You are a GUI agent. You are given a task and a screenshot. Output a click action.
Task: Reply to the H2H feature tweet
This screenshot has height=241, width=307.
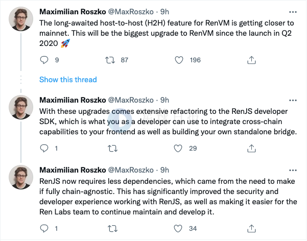pyautogui.click(x=43, y=60)
